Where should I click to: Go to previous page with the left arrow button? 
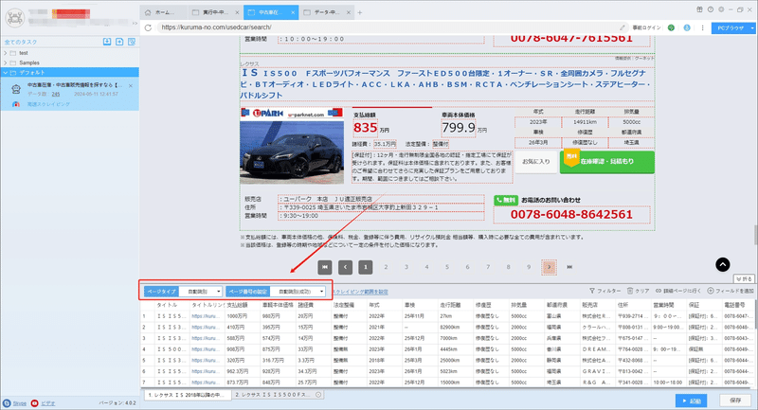[x=345, y=267]
